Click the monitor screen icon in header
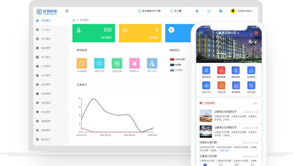 [x=209, y=11]
